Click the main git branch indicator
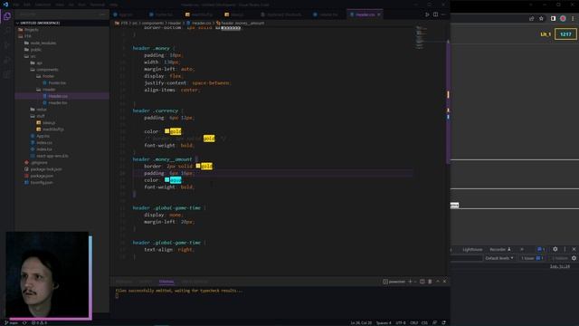 (x=11, y=322)
